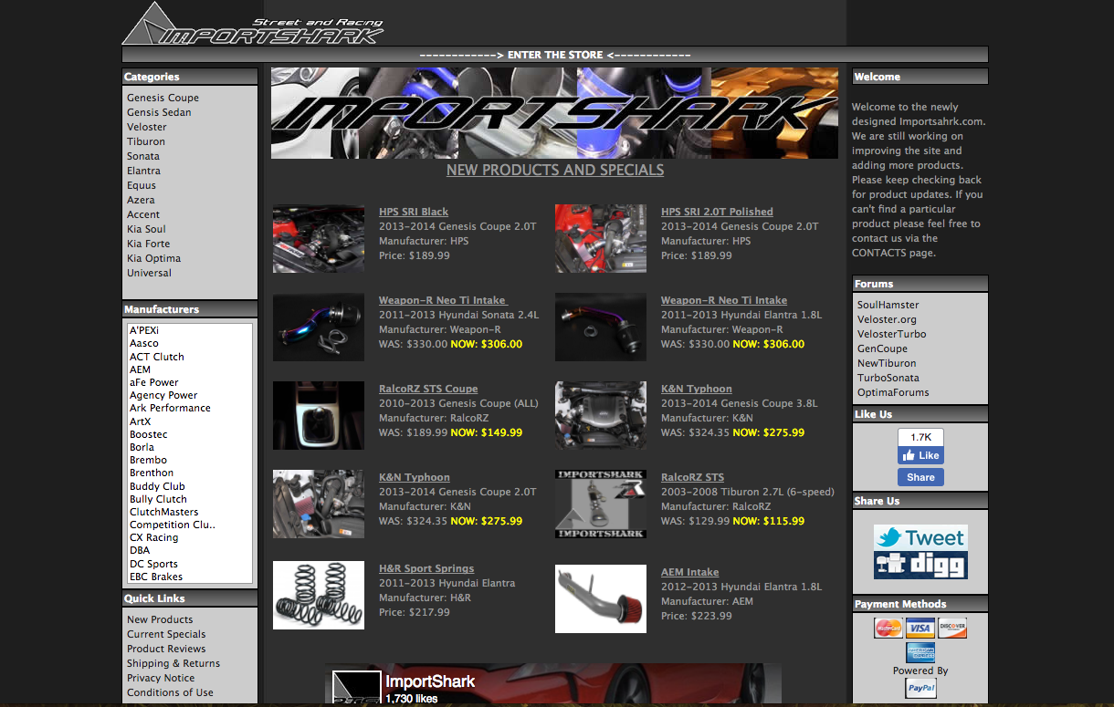This screenshot has height=707, width=1114.
Task: Open the K&N Typhoon link for Genesis Coupe 3.8L
Action: pyautogui.click(x=697, y=389)
